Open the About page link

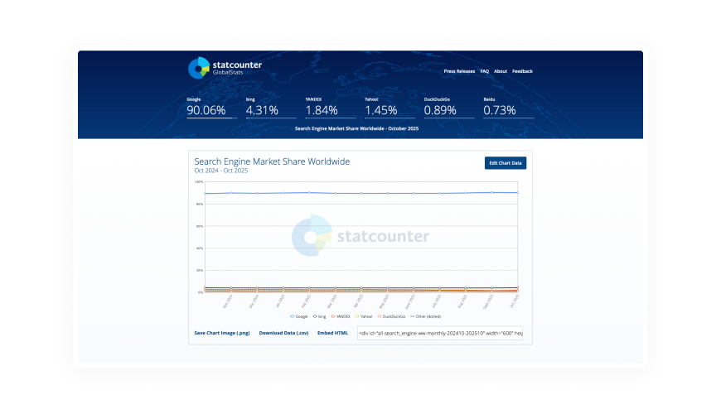(x=501, y=71)
